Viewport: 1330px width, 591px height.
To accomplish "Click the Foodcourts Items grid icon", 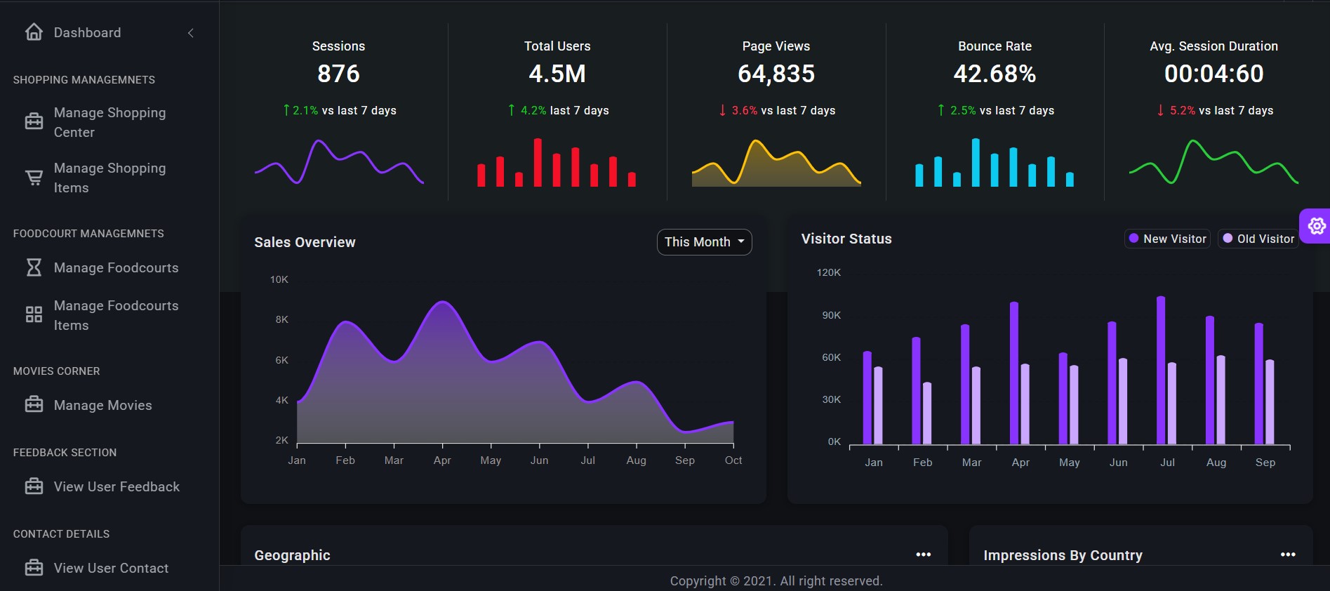I will 34,314.
